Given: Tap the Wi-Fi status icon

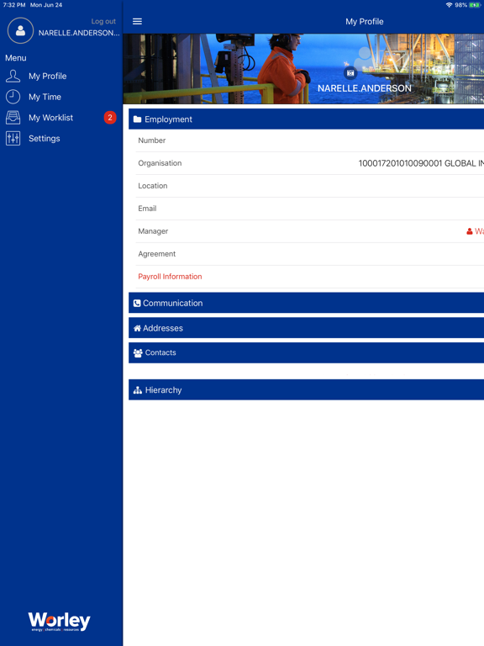Looking at the screenshot, I should coord(449,5).
